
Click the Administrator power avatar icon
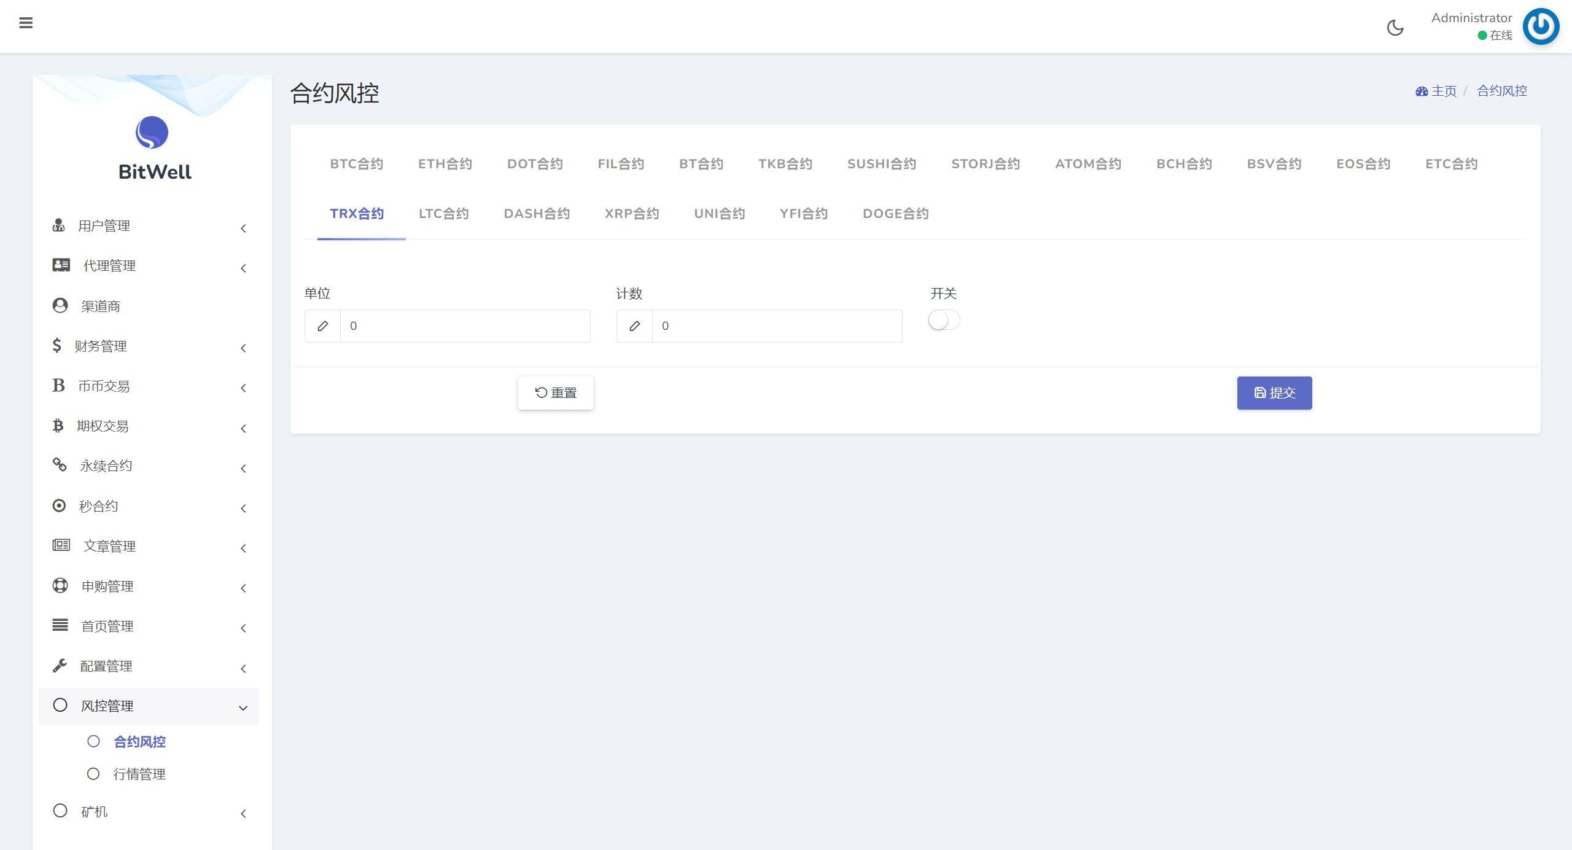[x=1541, y=26]
